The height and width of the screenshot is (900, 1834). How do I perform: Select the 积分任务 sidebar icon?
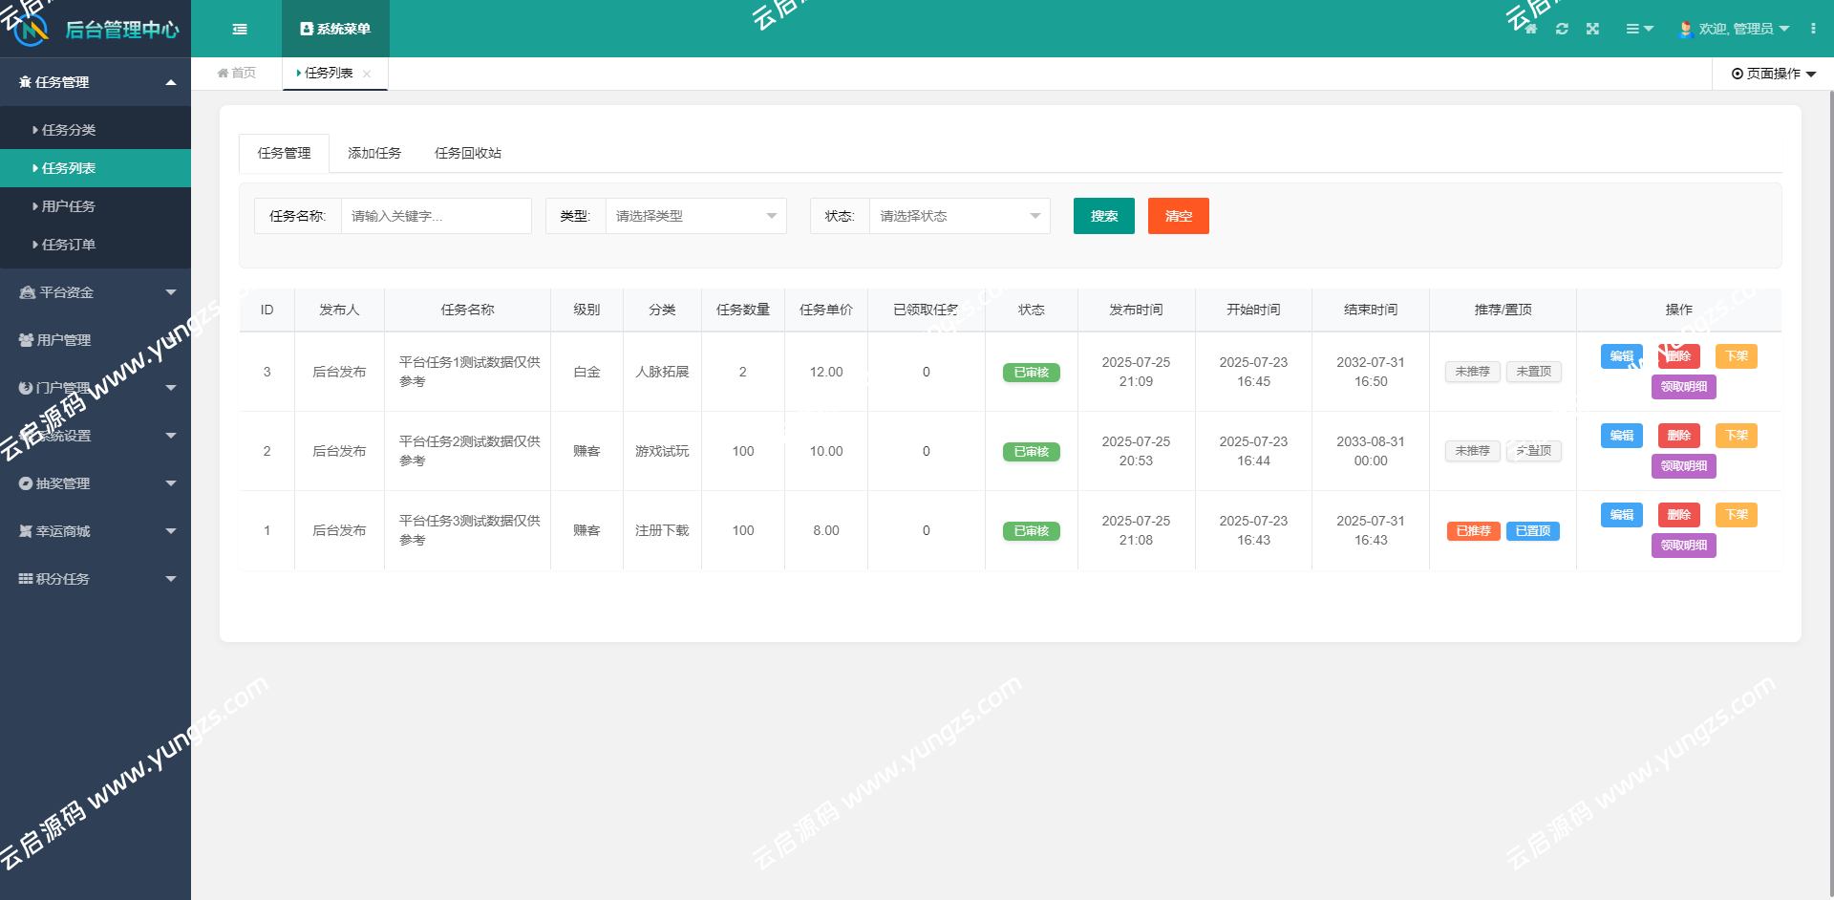(26, 578)
